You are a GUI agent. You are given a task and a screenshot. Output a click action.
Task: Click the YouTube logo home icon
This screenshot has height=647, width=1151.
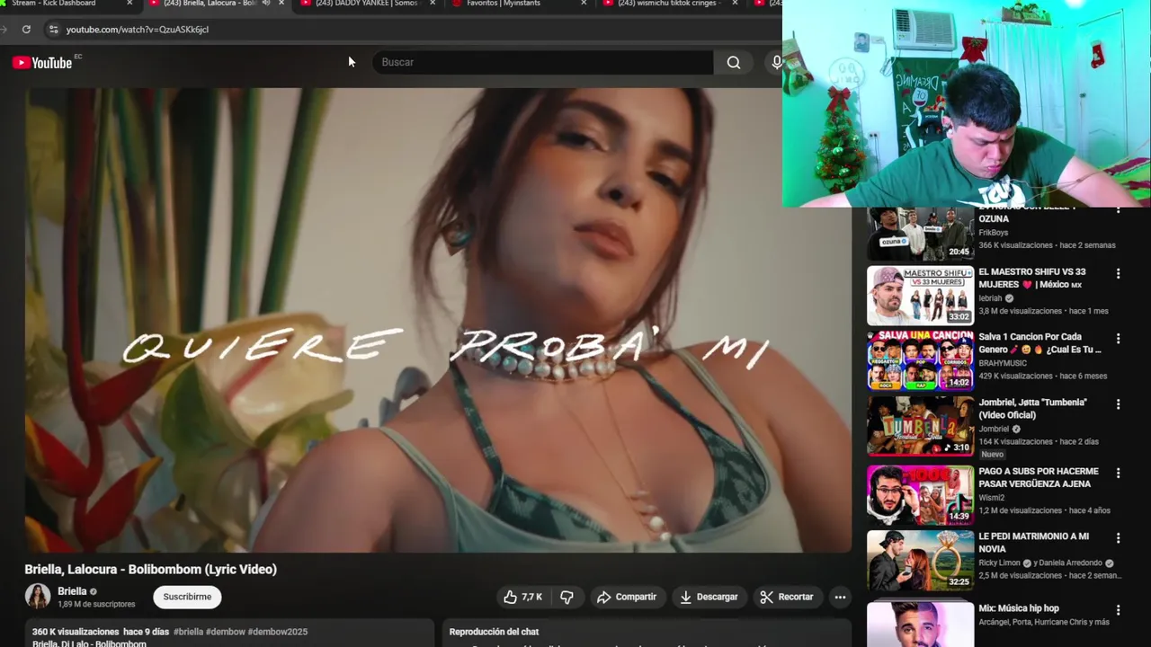click(42, 62)
